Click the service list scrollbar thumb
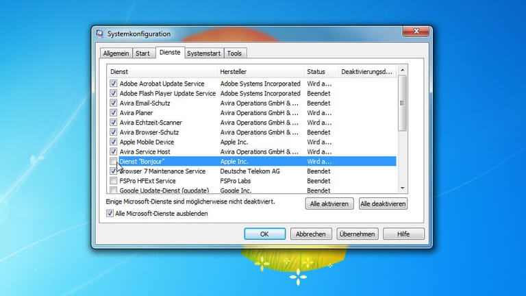Viewport: 526px width, 296px height. click(x=402, y=103)
